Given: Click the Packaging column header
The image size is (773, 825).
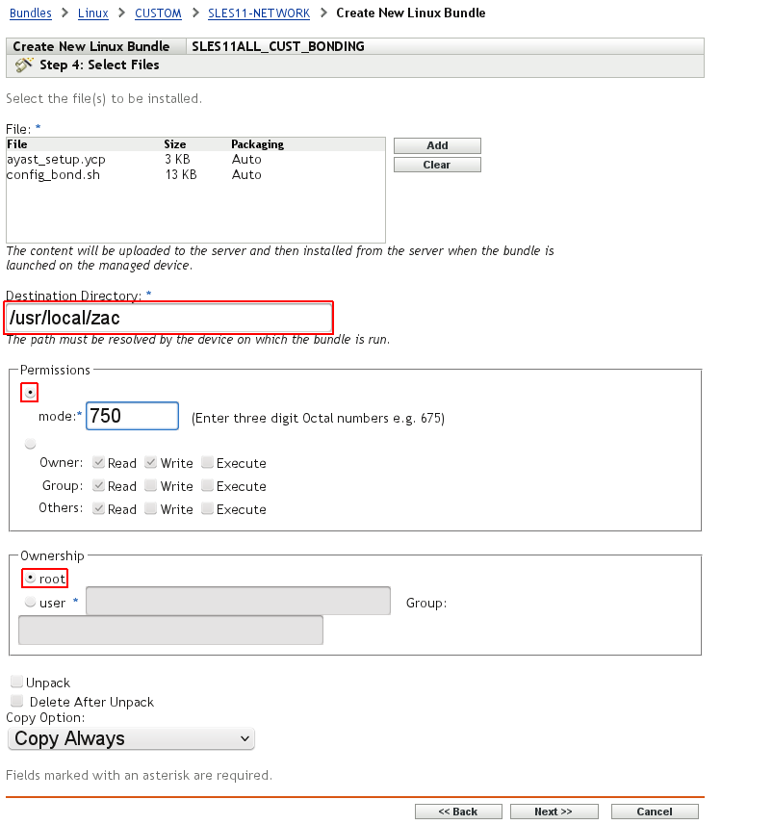Looking at the screenshot, I should [257, 144].
